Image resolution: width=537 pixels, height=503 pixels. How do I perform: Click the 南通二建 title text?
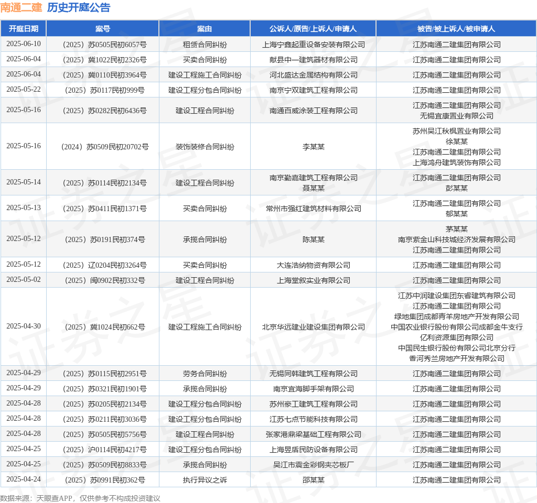coord(21,7)
